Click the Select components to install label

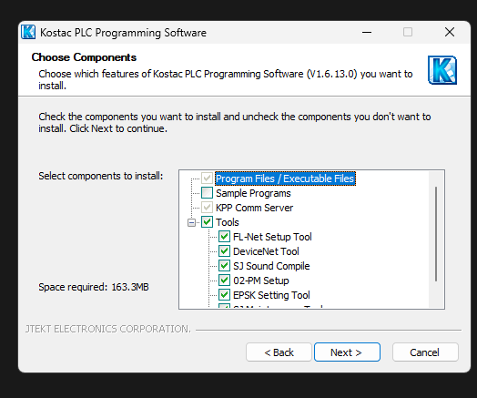101,176
